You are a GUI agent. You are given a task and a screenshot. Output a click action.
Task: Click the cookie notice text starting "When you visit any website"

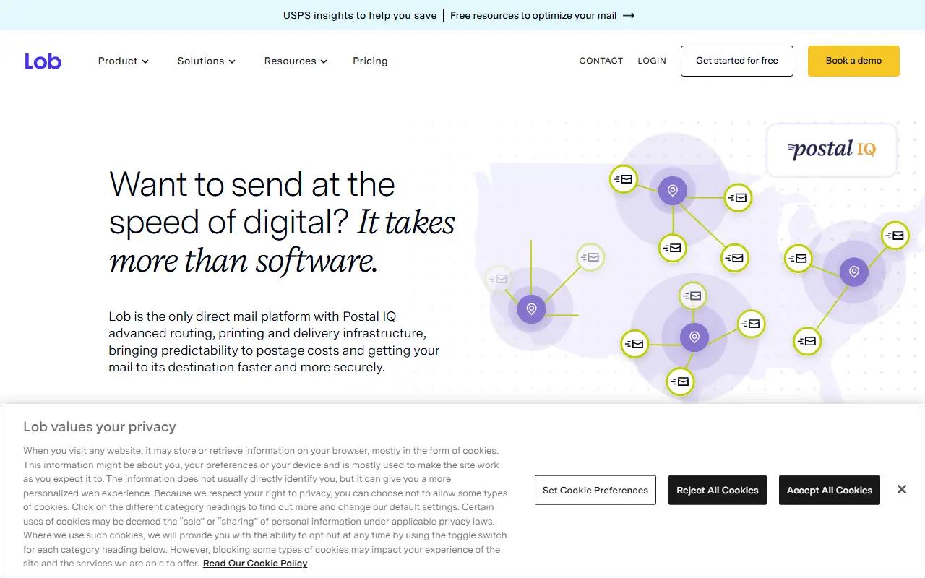click(266, 507)
